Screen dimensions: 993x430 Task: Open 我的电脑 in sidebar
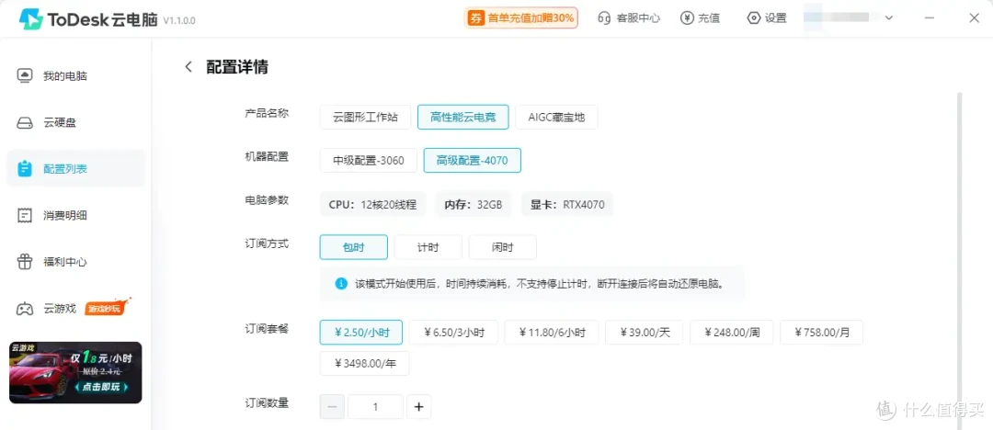pos(76,76)
